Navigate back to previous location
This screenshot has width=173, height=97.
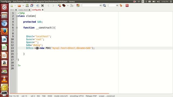coord(48,5)
